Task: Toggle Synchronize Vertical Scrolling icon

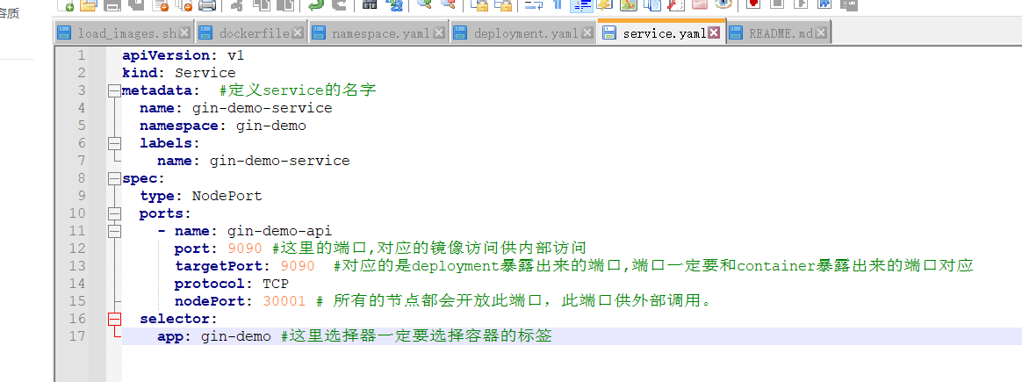Action: (479, 5)
